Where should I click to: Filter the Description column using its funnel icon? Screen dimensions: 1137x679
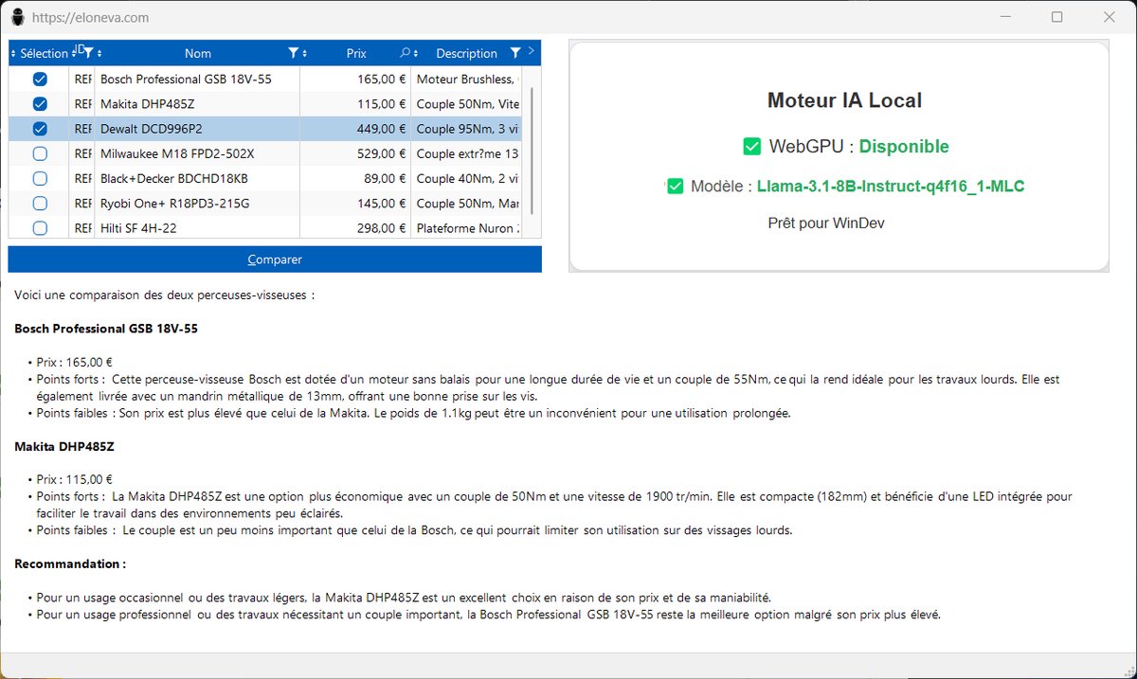514,52
